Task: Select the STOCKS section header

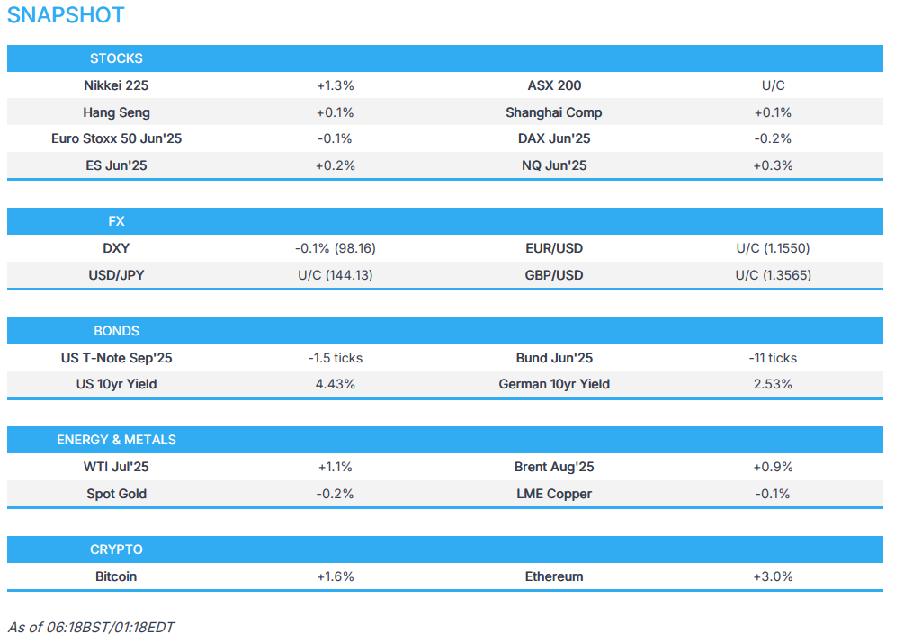Action: tap(116, 58)
